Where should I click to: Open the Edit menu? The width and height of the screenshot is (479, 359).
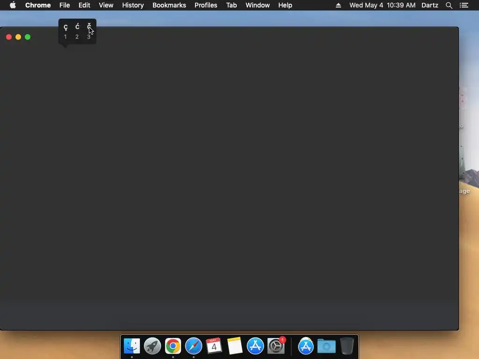84,5
